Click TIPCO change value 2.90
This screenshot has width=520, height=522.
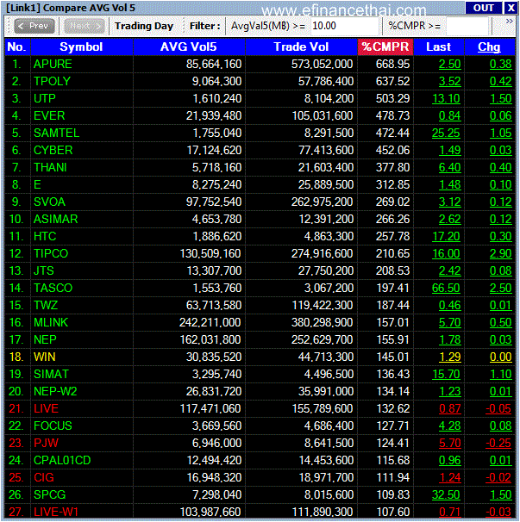pos(500,253)
